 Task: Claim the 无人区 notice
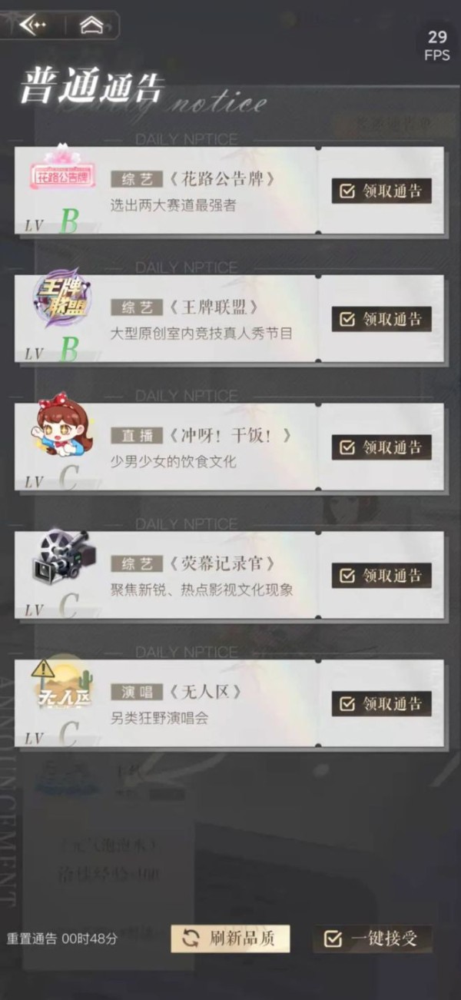pos(382,704)
